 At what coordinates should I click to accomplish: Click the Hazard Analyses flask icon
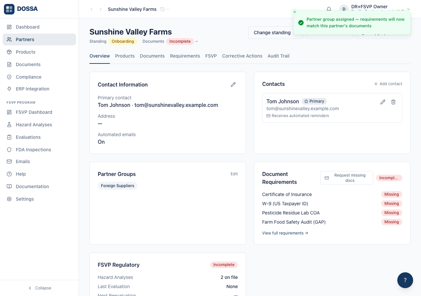pyautogui.click(x=9, y=125)
